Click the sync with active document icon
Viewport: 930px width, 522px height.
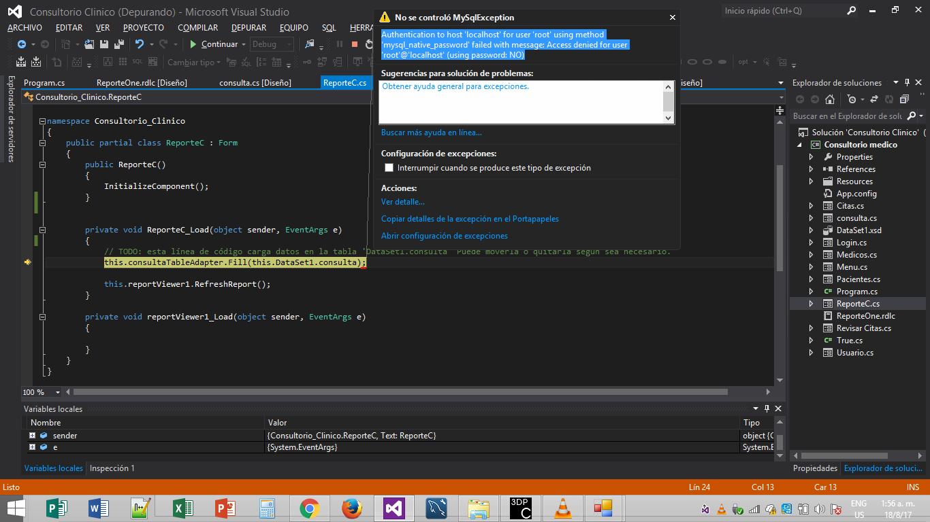(874, 99)
